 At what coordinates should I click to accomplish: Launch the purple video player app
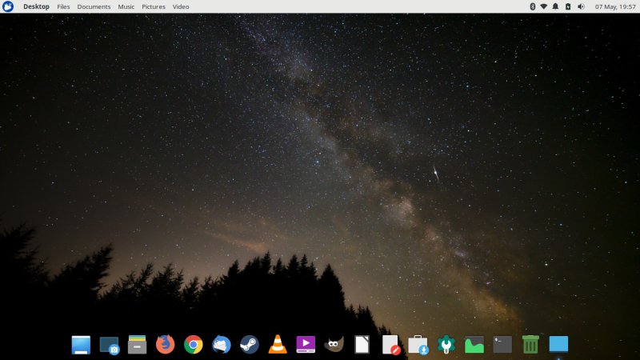[x=306, y=344]
